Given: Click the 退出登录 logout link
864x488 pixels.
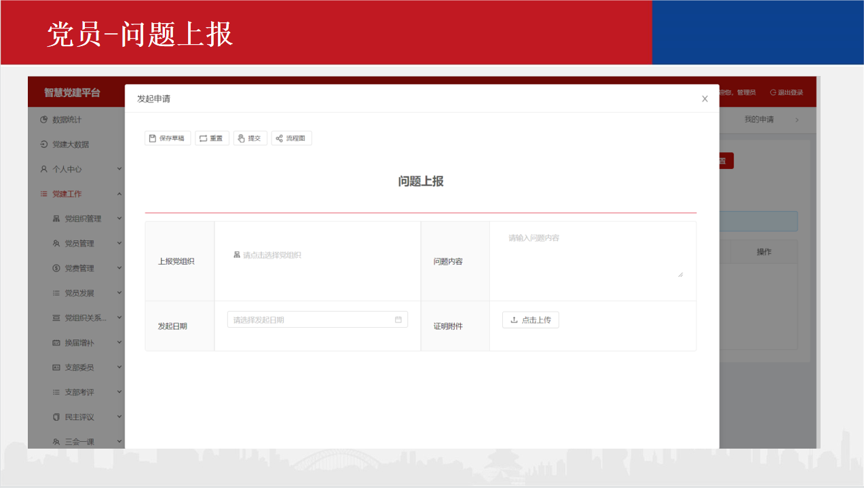Looking at the screenshot, I should (787, 93).
